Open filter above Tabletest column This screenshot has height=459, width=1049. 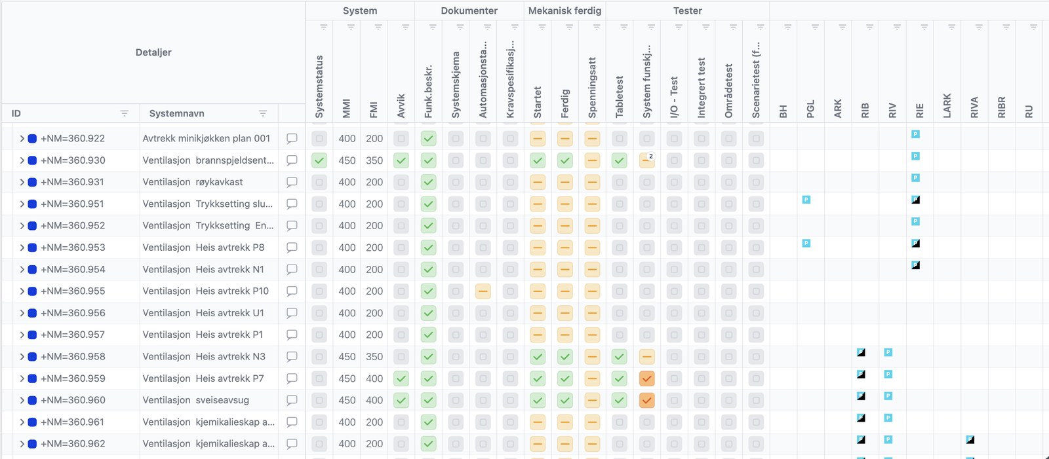pyautogui.click(x=624, y=27)
